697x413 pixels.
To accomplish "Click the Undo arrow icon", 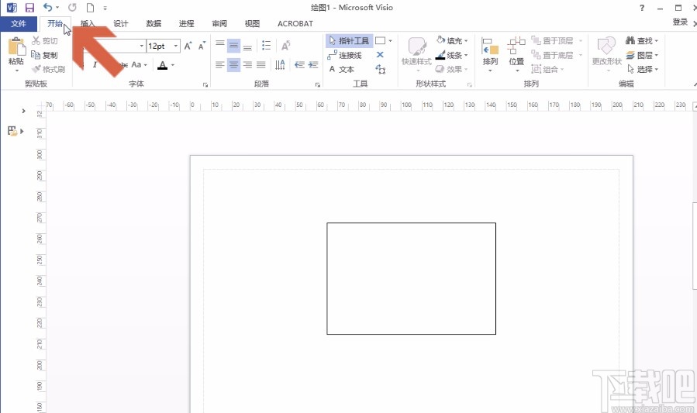I will pos(48,8).
